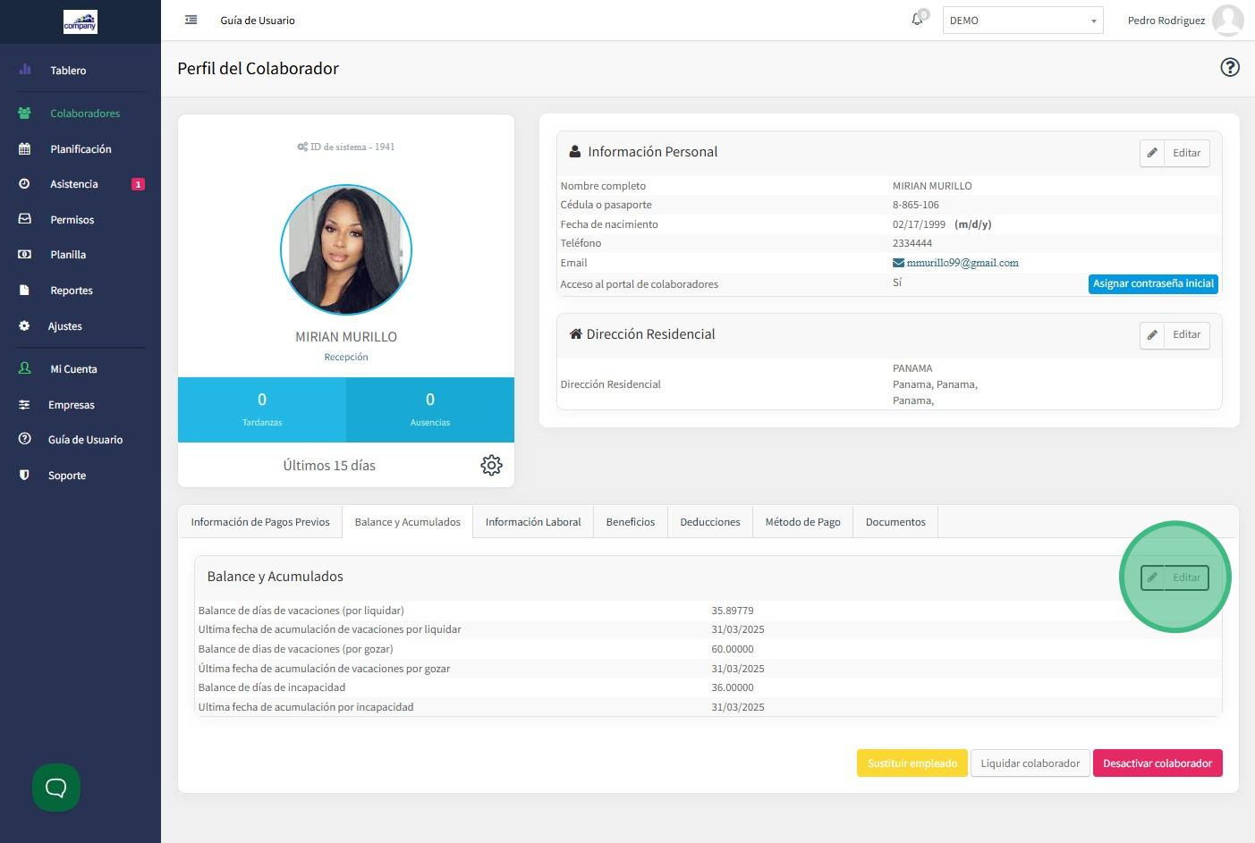The image size is (1255, 843).
Task: Click the Sustituir empleado button
Action: coord(912,763)
